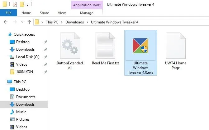209x130 pixels.
Task: Click the Read Me First.txt file name
Action: [x=105, y=63]
